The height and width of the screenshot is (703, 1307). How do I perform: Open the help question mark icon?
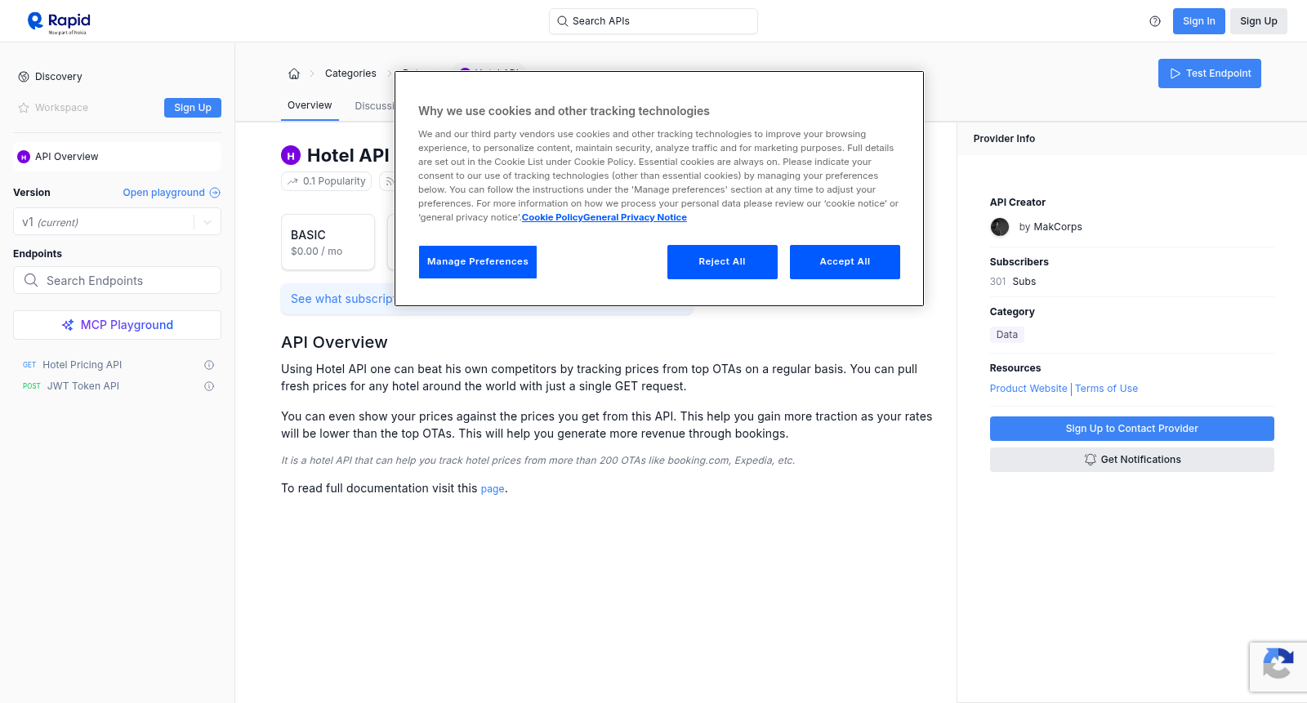click(x=1155, y=21)
